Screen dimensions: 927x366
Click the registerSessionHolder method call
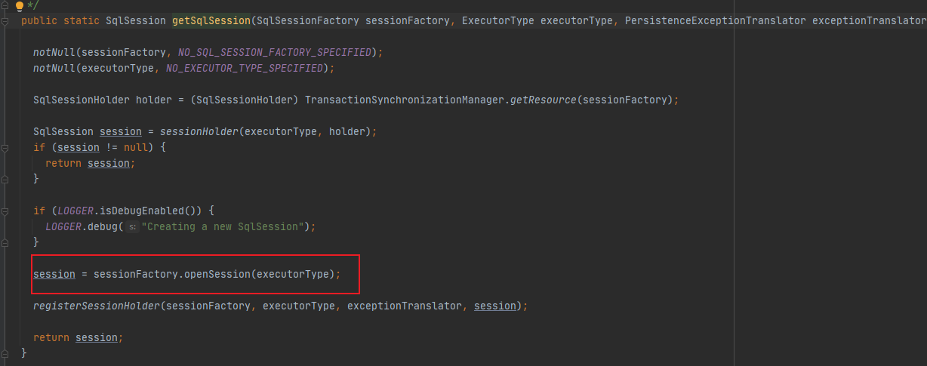(x=97, y=306)
